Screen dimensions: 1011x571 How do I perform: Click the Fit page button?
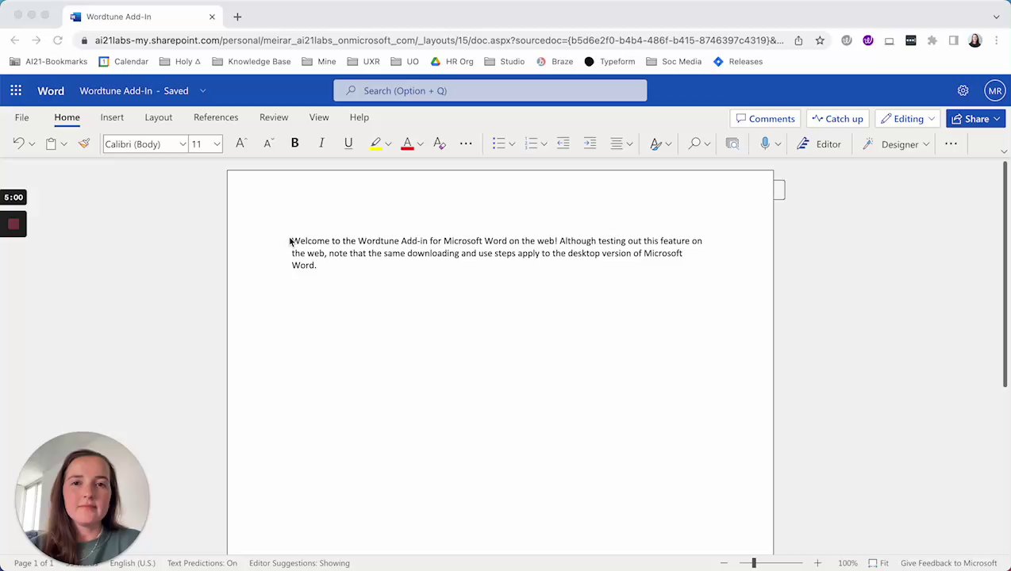878,563
